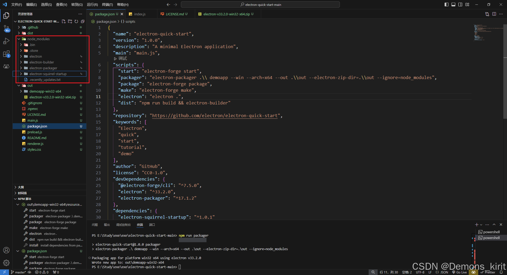Click the New File icon in explorer header
Image resolution: width=507 pixels, height=275 pixels.
(x=64, y=21)
